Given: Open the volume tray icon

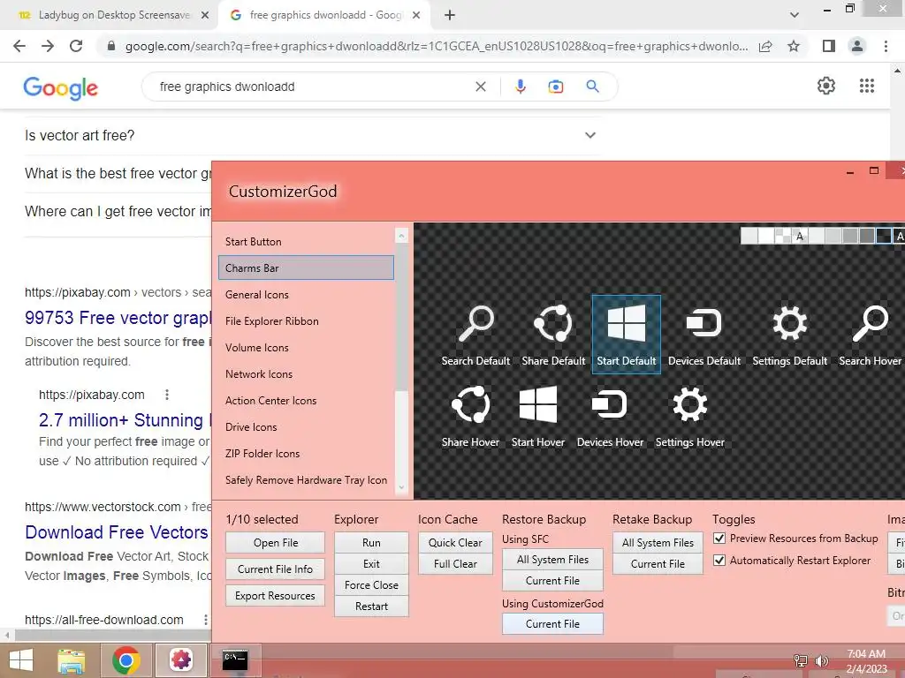Looking at the screenshot, I should (821, 660).
